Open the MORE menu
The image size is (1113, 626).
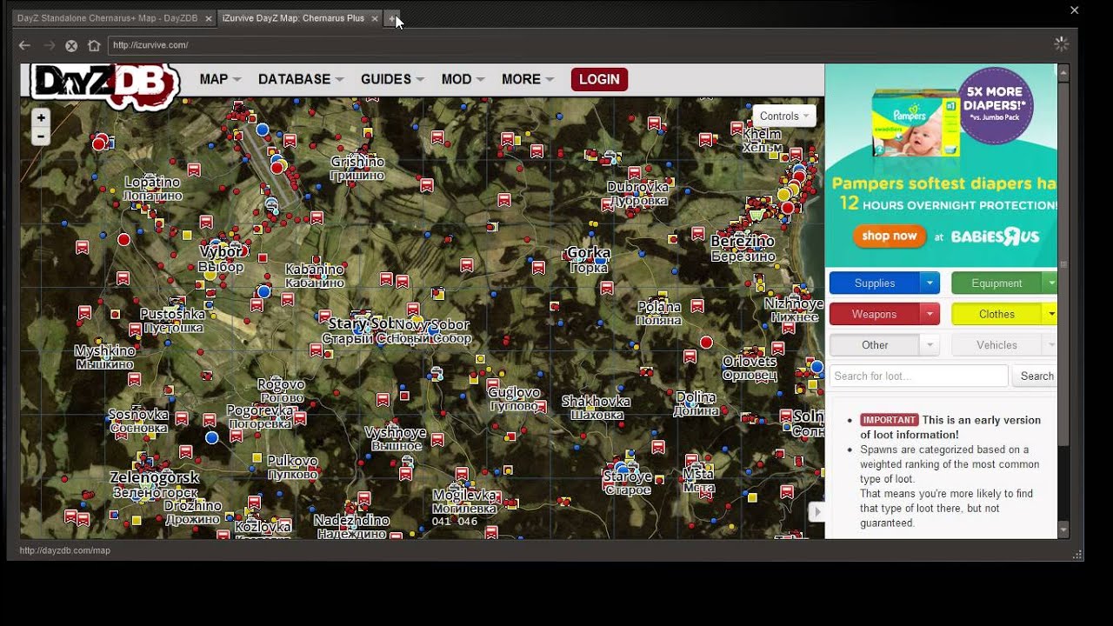click(528, 79)
